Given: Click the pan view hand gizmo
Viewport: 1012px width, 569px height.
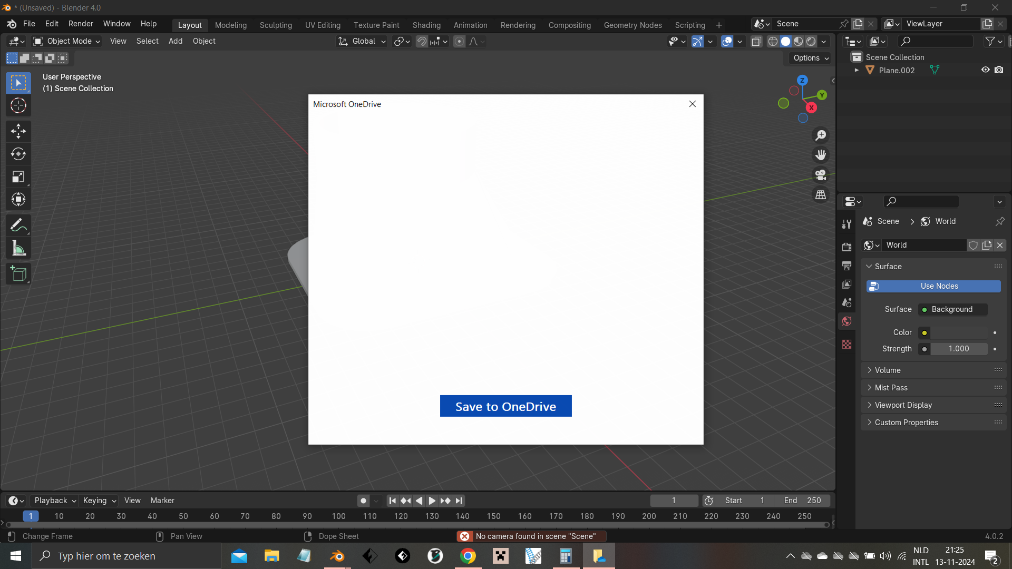Looking at the screenshot, I should [x=821, y=155].
